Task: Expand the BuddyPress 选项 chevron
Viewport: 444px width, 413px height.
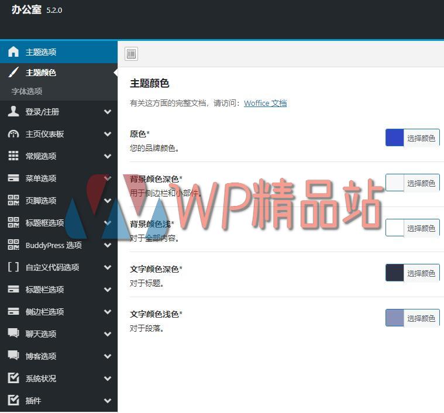Action: click(x=108, y=245)
